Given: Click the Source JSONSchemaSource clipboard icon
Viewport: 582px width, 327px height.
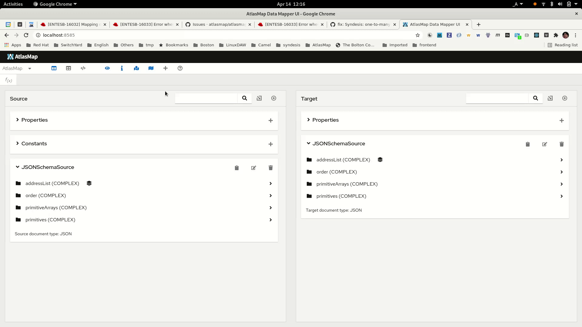Looking at the screenshot, I should pos(237,168).
